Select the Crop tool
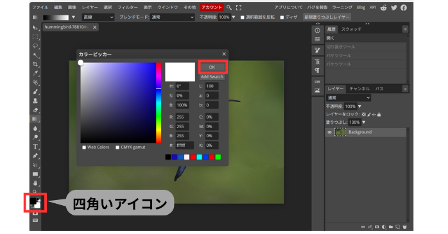The image size is (448, 234). (x=35, y=64)
